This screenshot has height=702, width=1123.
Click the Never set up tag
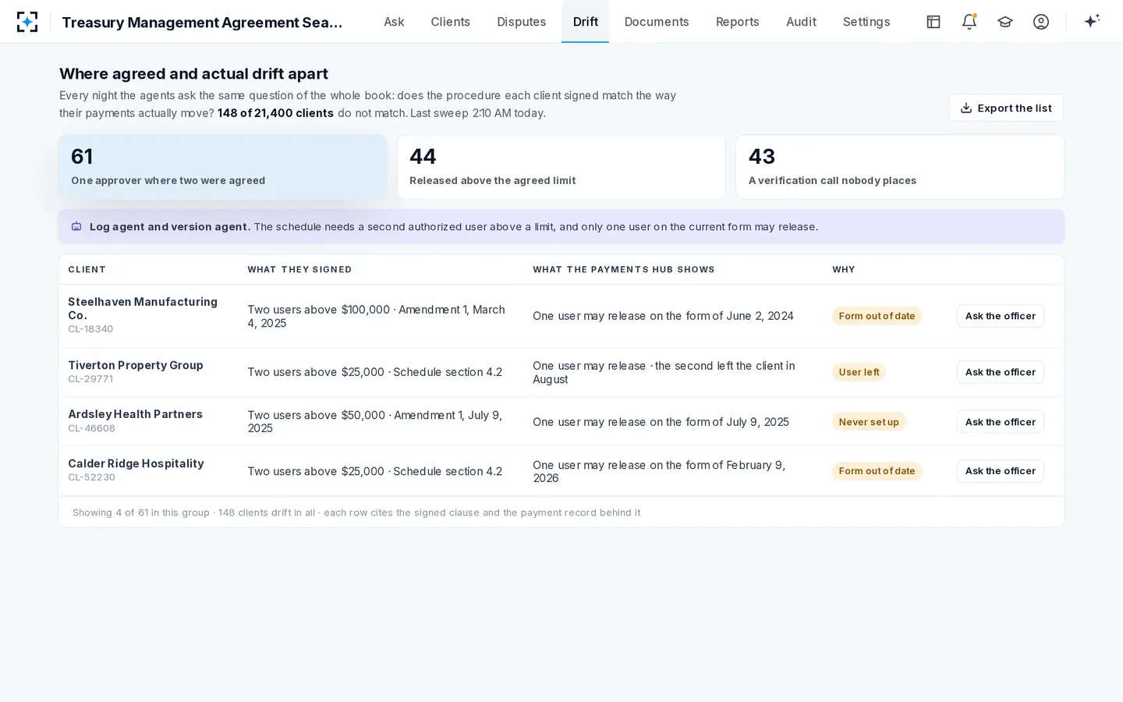pyautogui.click(x=869, y=422)
